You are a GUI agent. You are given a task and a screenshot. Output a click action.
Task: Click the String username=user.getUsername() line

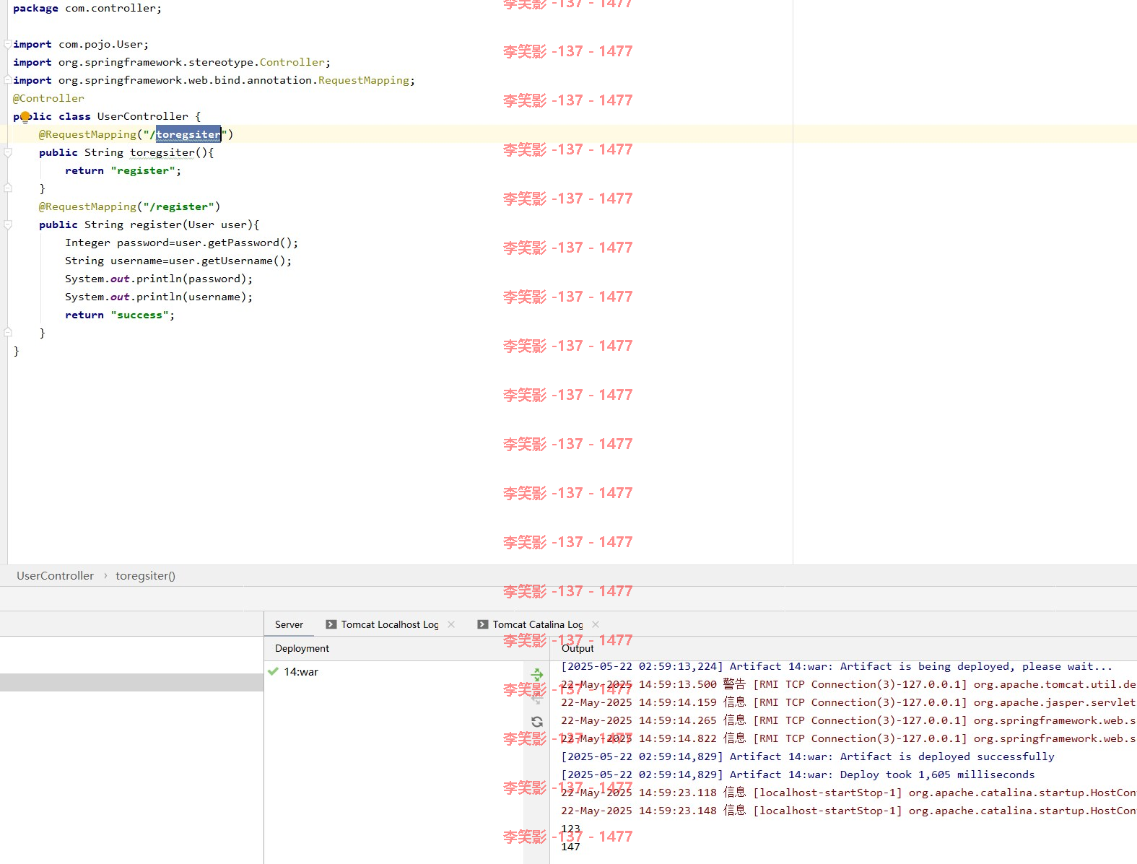(178, 261)
